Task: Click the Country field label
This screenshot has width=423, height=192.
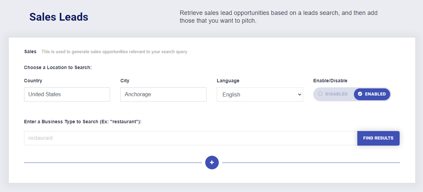Action: 33,81
